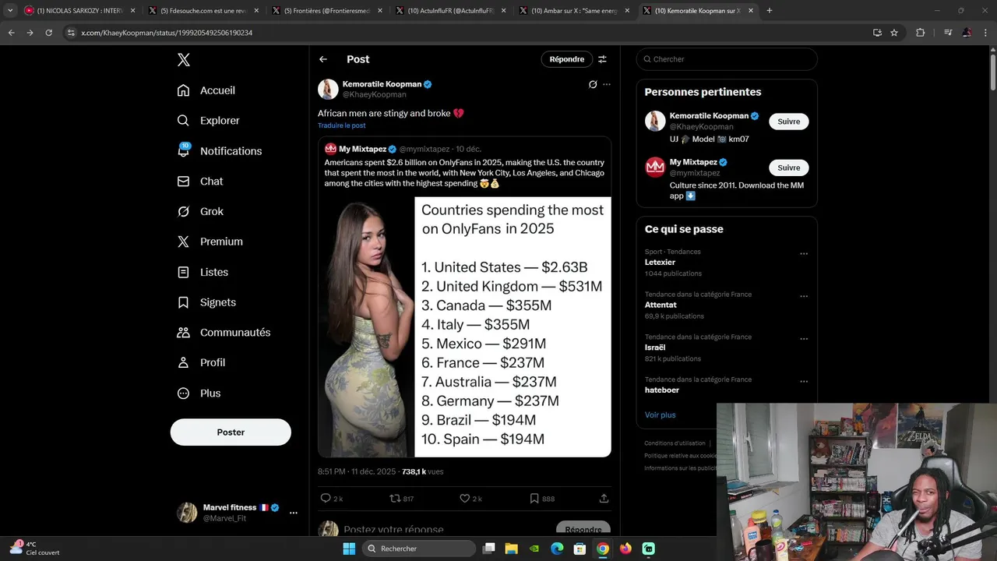Click the browser back arrow
The image size is (997, 561).
click(11, 33)
